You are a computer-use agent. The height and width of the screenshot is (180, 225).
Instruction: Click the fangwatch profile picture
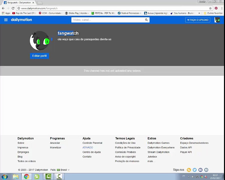40,40
